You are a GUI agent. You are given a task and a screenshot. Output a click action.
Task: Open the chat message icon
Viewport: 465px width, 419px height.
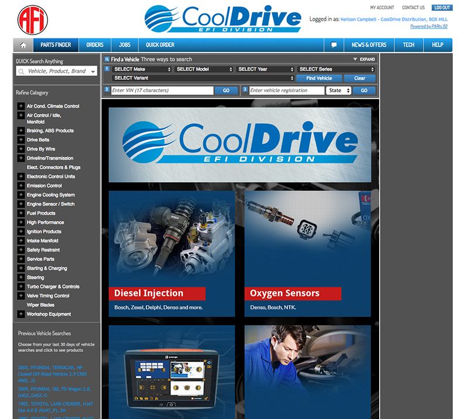334,45
